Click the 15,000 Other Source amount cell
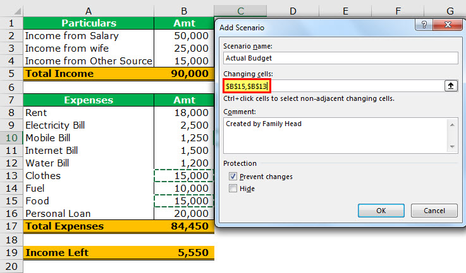Image resolution: width=466 pixels, height=273 pixels. (184, 61)
